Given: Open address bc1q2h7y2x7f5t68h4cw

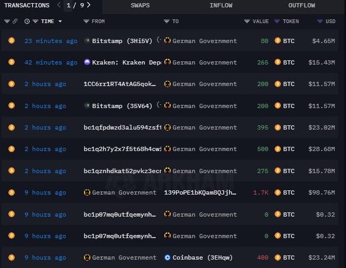Looking at the screenshot, I should click(122, 149).
